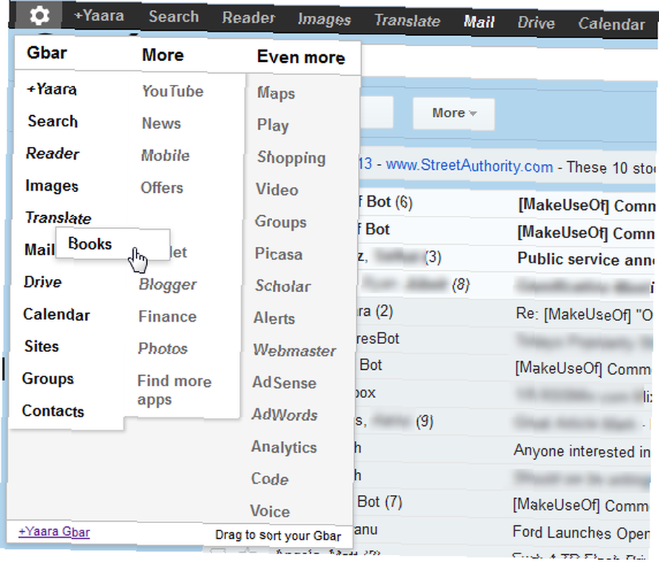Open Calendar in the top black bar
This screenshot has height=562, width=659.
click(612, 24)
